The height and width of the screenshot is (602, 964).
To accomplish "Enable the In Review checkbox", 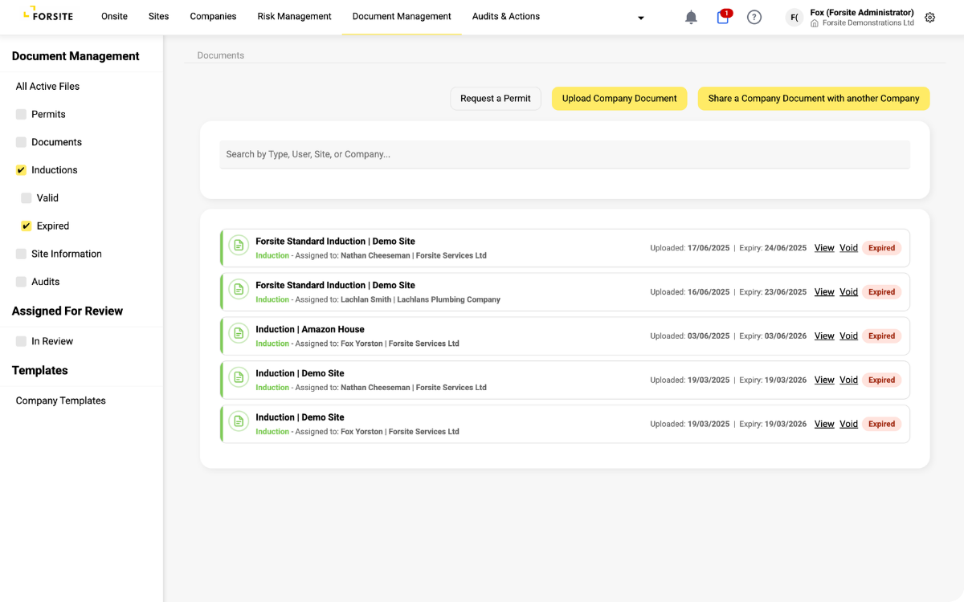I will 21,341.
